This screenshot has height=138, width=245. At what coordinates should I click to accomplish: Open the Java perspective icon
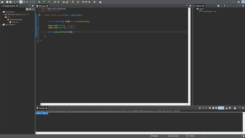[243, 2]
